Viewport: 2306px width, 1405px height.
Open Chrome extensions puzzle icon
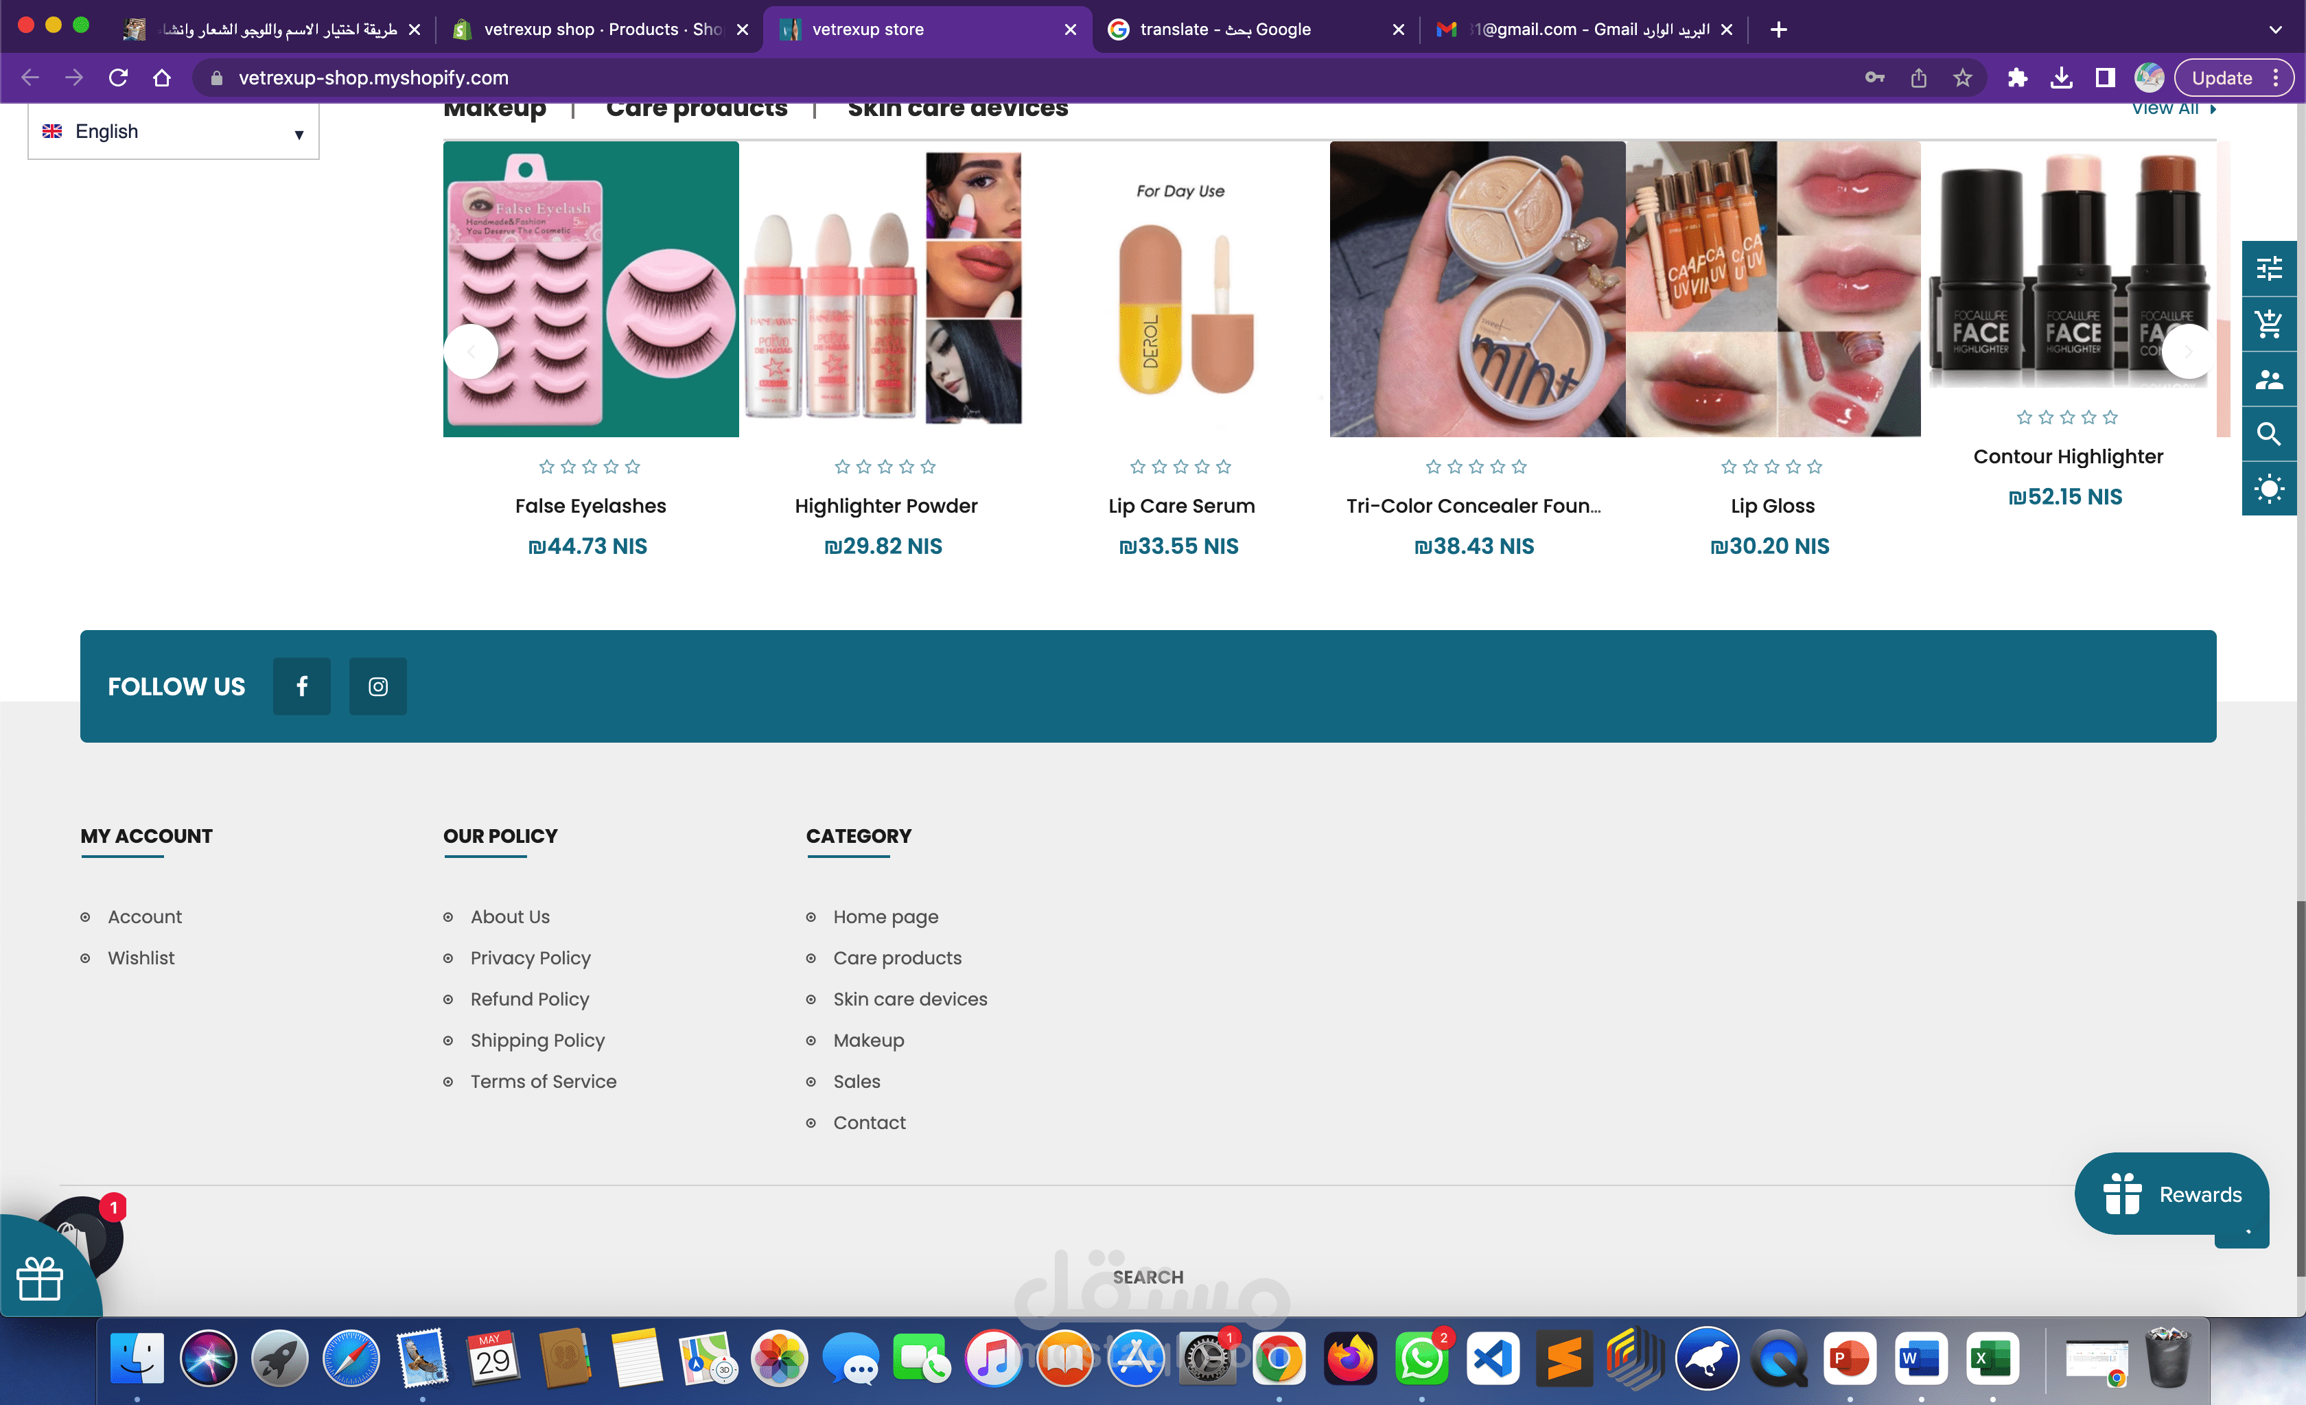2017,78
